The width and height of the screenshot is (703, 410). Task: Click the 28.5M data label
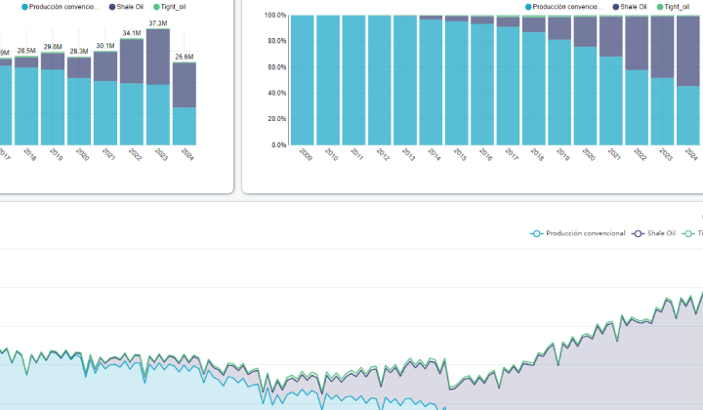pyautogui.click(x=26, y=51)
